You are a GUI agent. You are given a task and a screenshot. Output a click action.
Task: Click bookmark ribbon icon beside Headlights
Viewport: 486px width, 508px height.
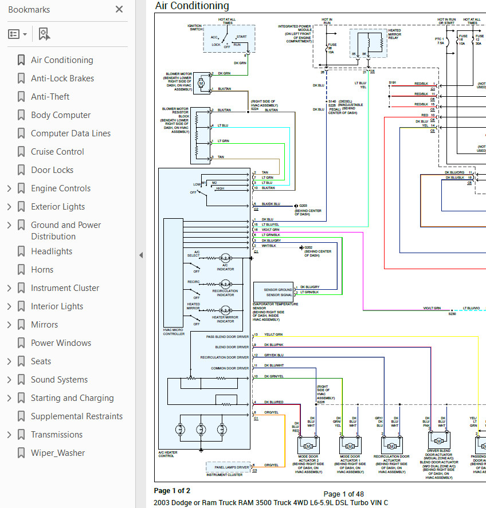click(21, 251)
